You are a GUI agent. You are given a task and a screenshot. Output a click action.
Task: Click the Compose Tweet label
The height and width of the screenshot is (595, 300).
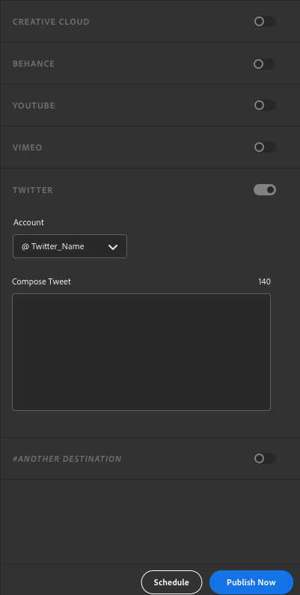(x=41, y=281)
